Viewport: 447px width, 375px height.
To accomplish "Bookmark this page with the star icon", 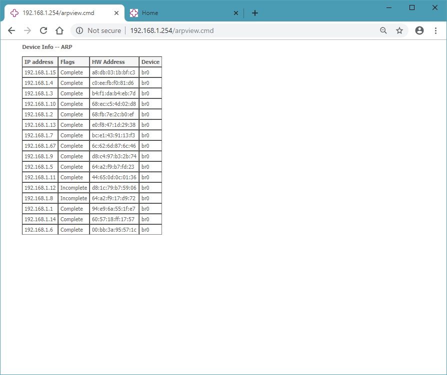I will (x=399, y=30).
